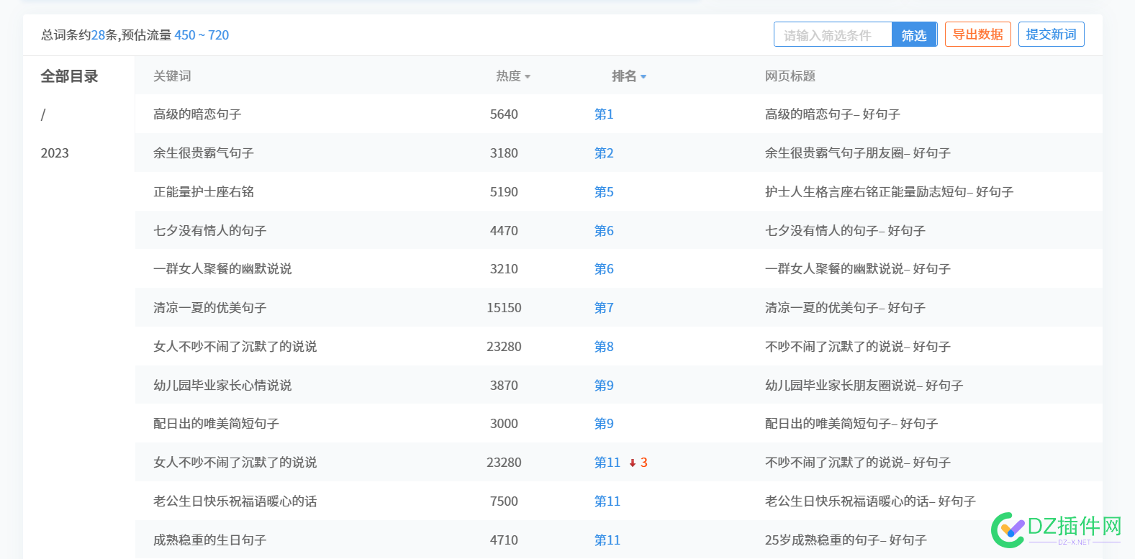Click 导出数据 export button

tap(978, 35)
